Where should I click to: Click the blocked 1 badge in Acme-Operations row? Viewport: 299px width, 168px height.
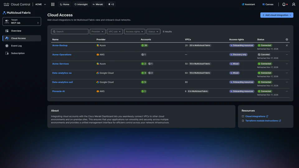pos(144,54)
